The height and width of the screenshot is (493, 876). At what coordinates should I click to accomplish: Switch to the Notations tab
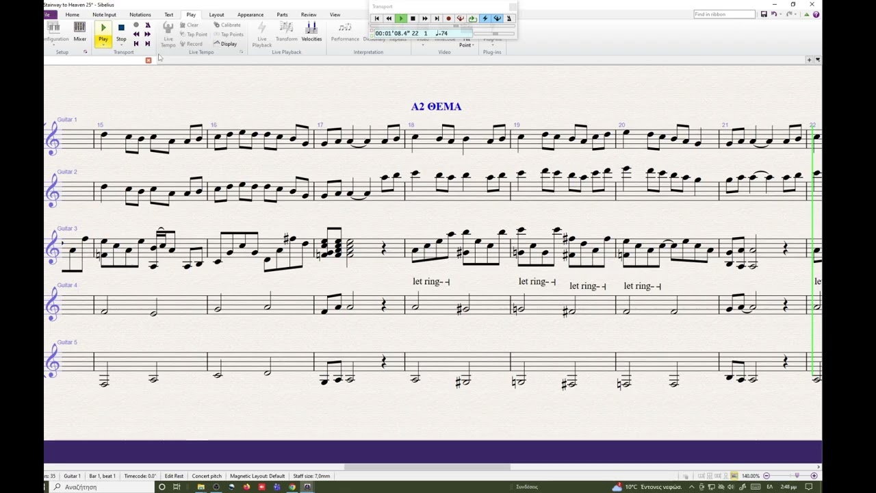pos(140,14)
